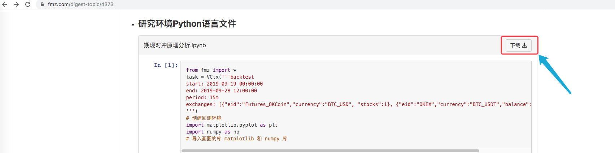Click the 'task = VCtx' code line

pos(220,77)
